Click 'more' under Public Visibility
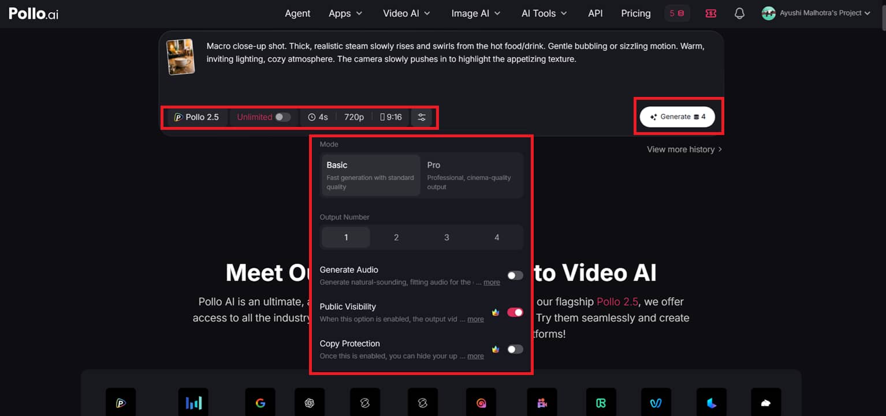The height and width of the screenshot is (416, 886). [x=475, y=319]
